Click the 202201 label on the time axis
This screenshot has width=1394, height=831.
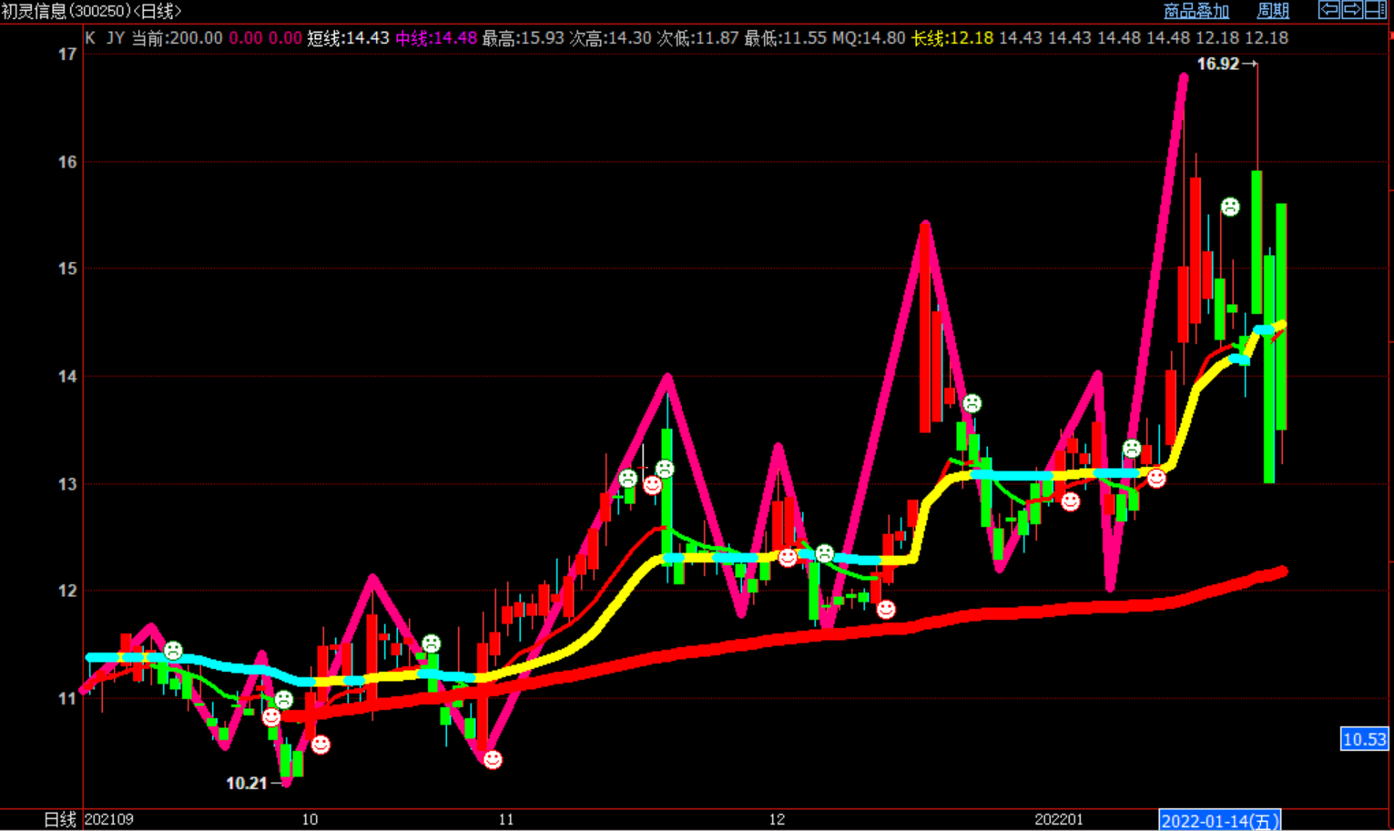coord(1059,819)
